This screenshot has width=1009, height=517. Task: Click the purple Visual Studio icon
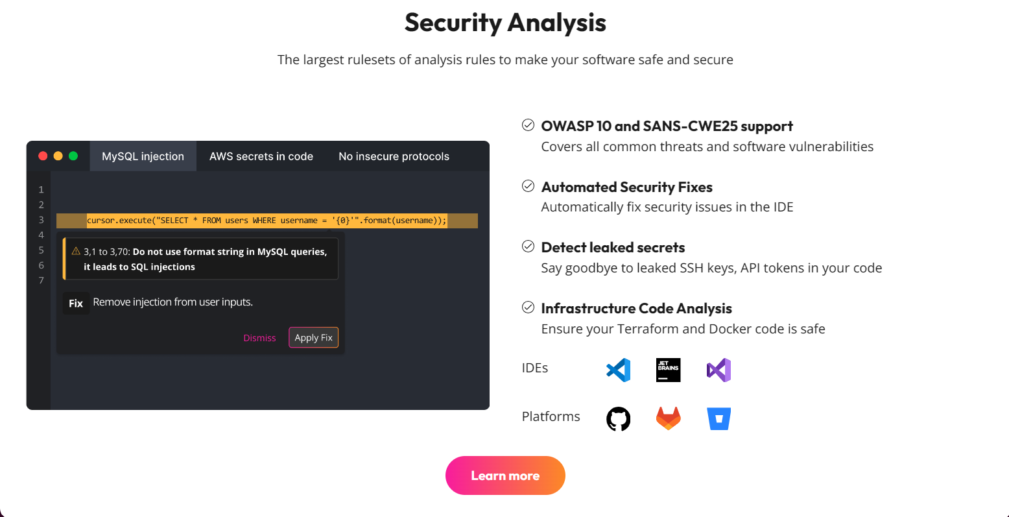point(718,370)
